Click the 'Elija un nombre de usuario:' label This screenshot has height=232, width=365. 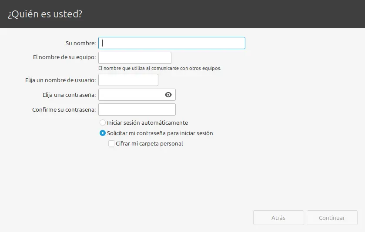61,80
